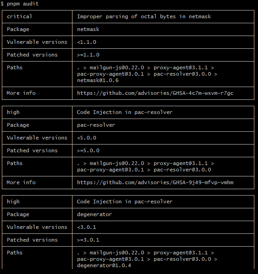Click the '>=3.0.1' patched versions value
Viewport: 258px width, 274px height.
tap(88, 240)
